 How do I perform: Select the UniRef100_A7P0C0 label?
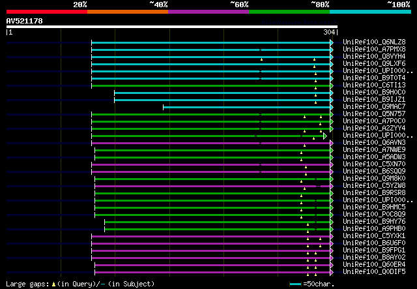374,121
